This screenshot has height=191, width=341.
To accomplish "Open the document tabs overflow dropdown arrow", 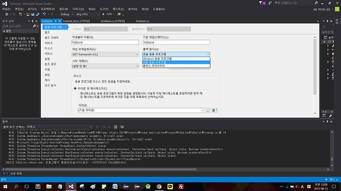I will coord(318,21).
